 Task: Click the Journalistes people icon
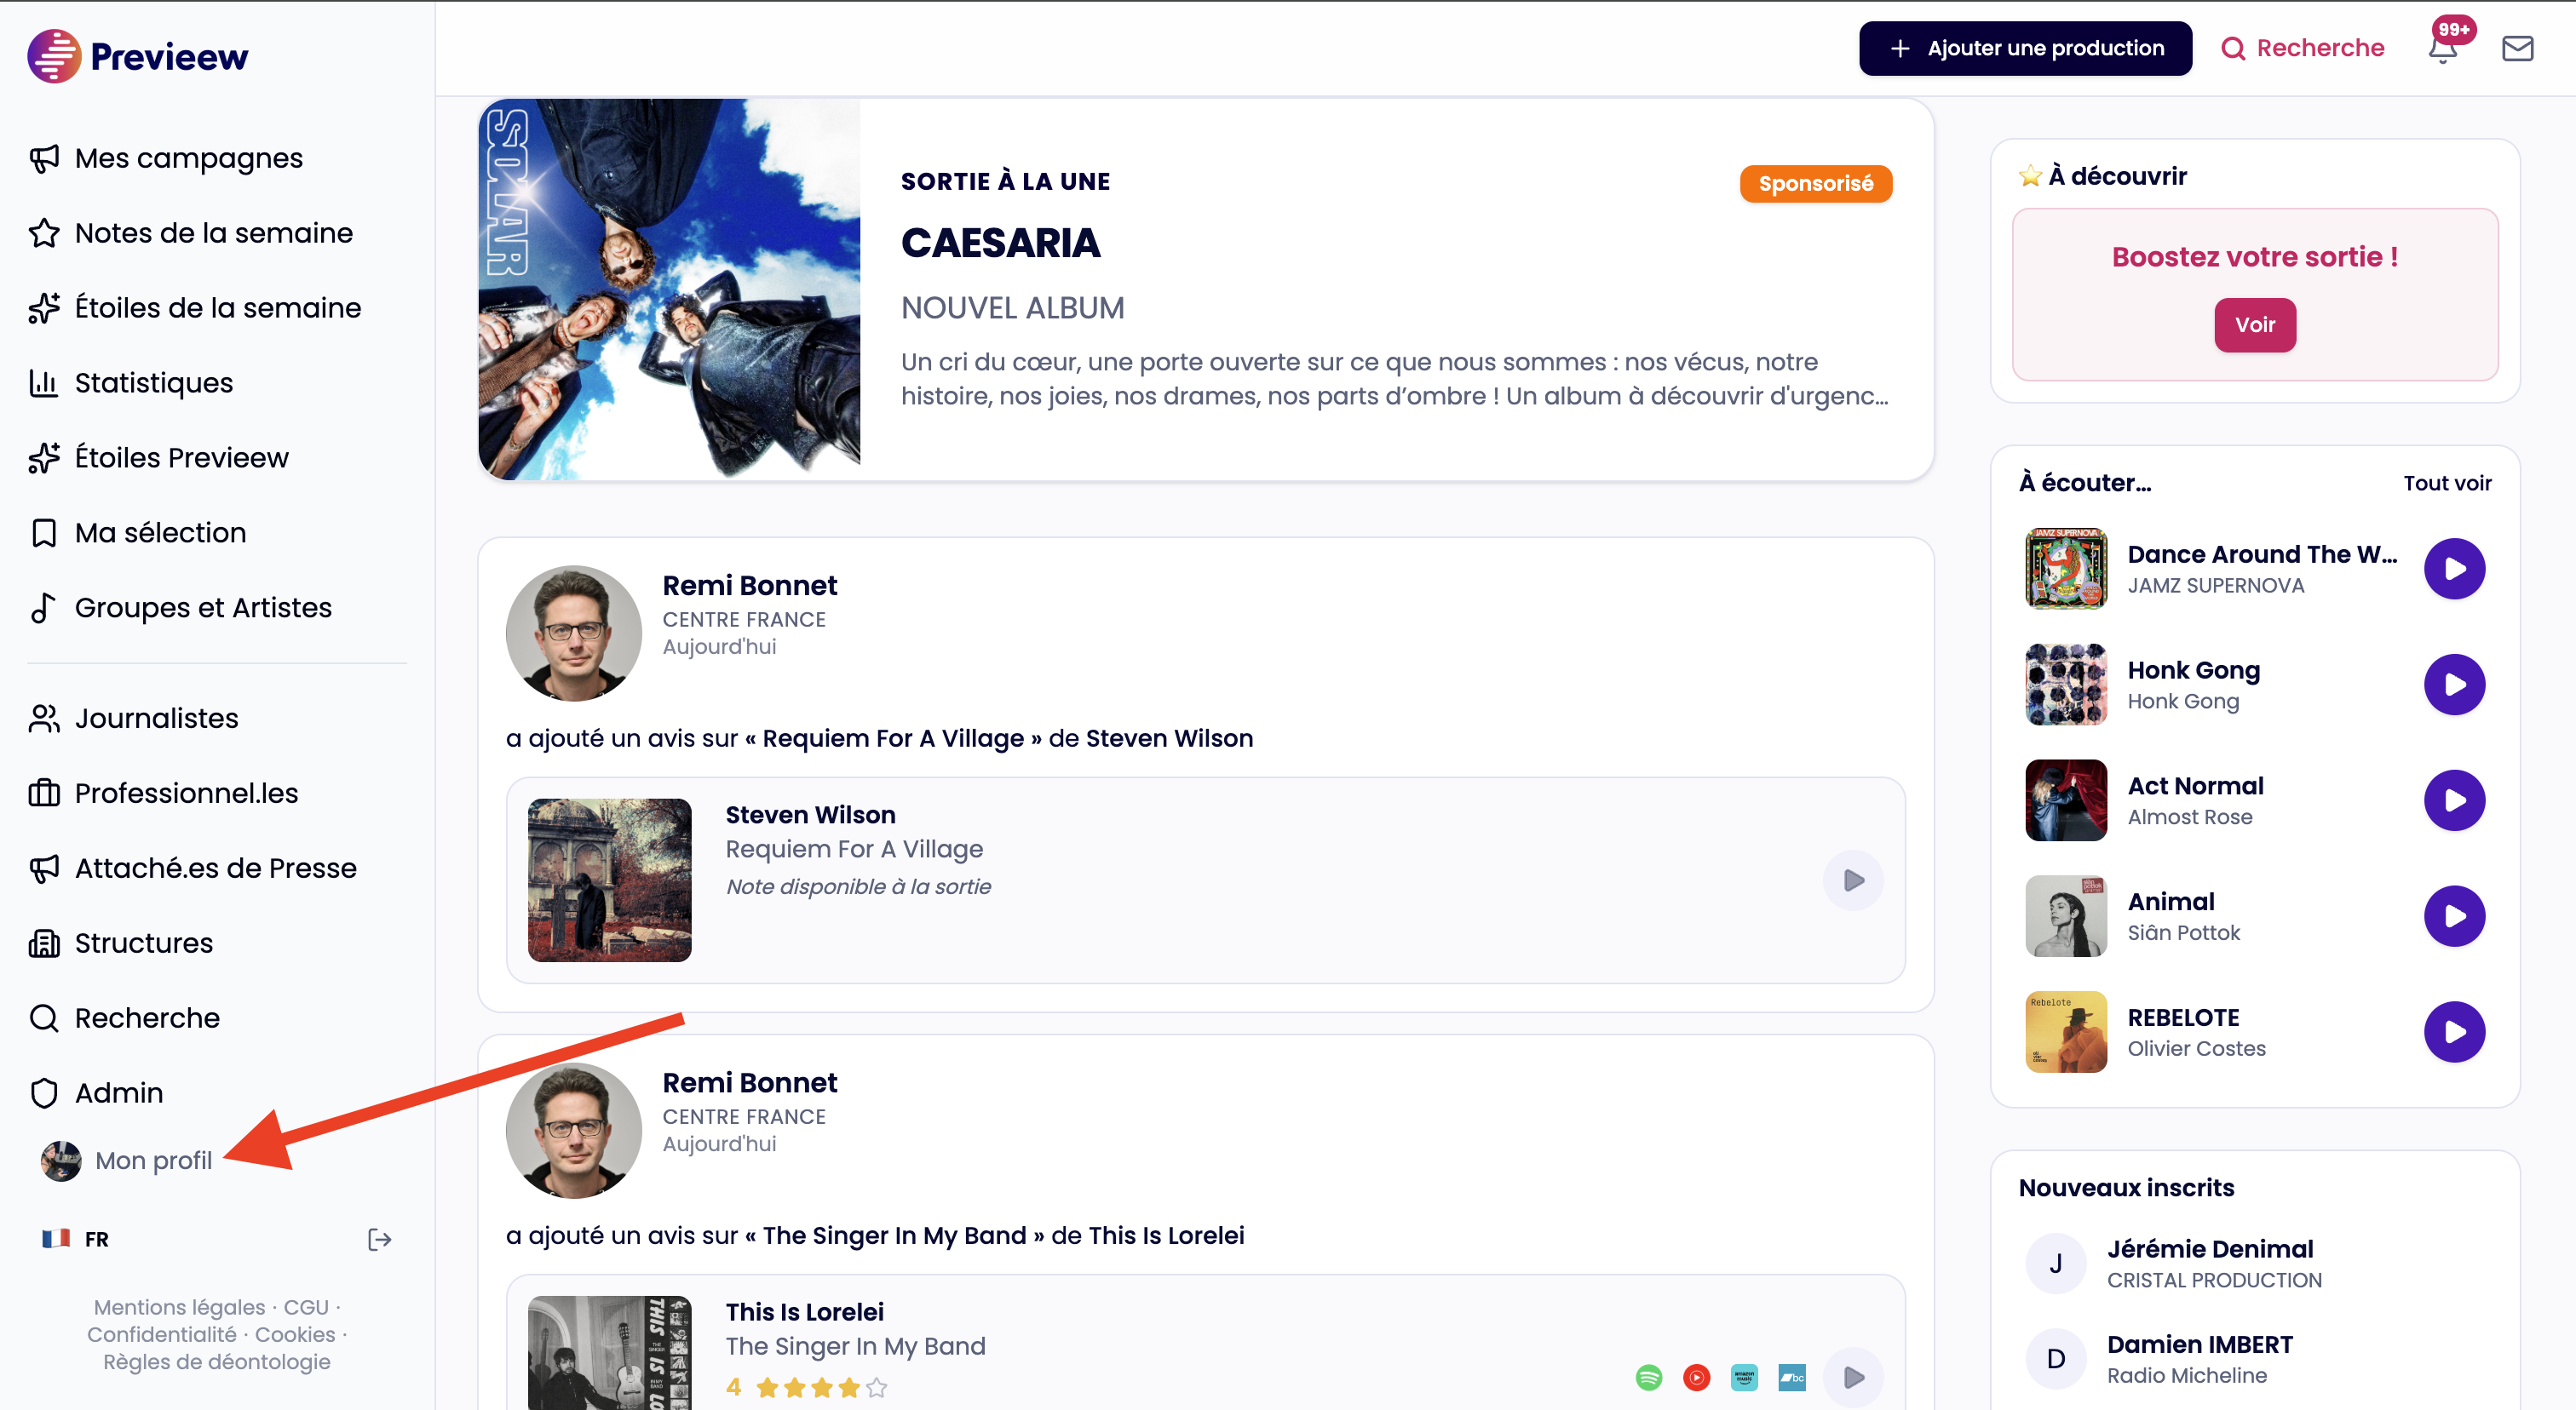pos(43,719)
